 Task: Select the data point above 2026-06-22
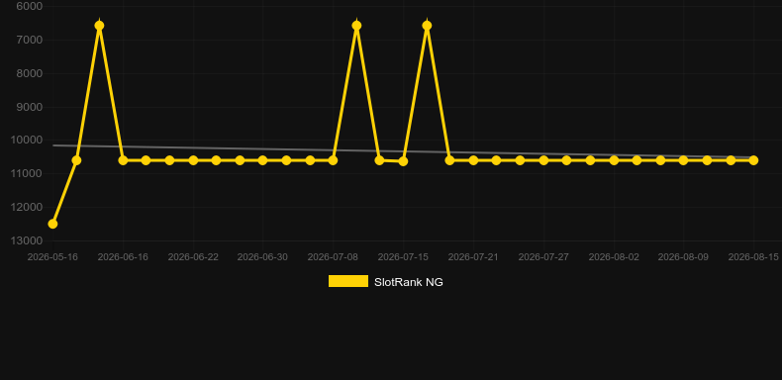[x=193, y=160]
